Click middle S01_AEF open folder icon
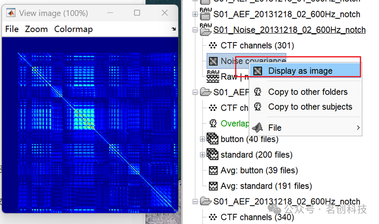379x224 pixels. click(x=205, y=92)
